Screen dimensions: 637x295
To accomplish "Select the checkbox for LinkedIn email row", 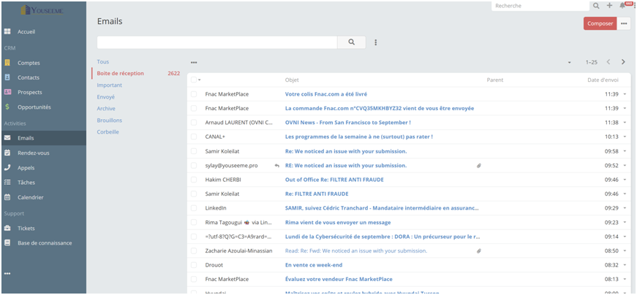I will coord(194,208).
